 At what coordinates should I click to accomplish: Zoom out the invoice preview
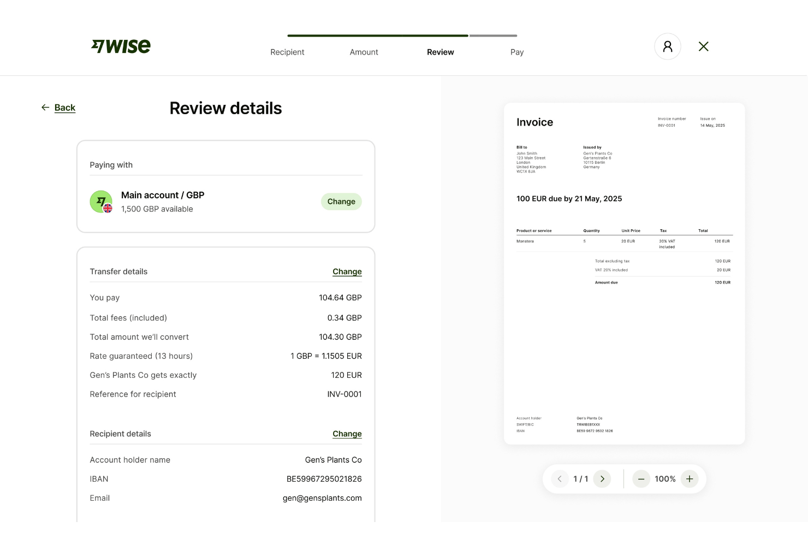(x=641, y=479)
